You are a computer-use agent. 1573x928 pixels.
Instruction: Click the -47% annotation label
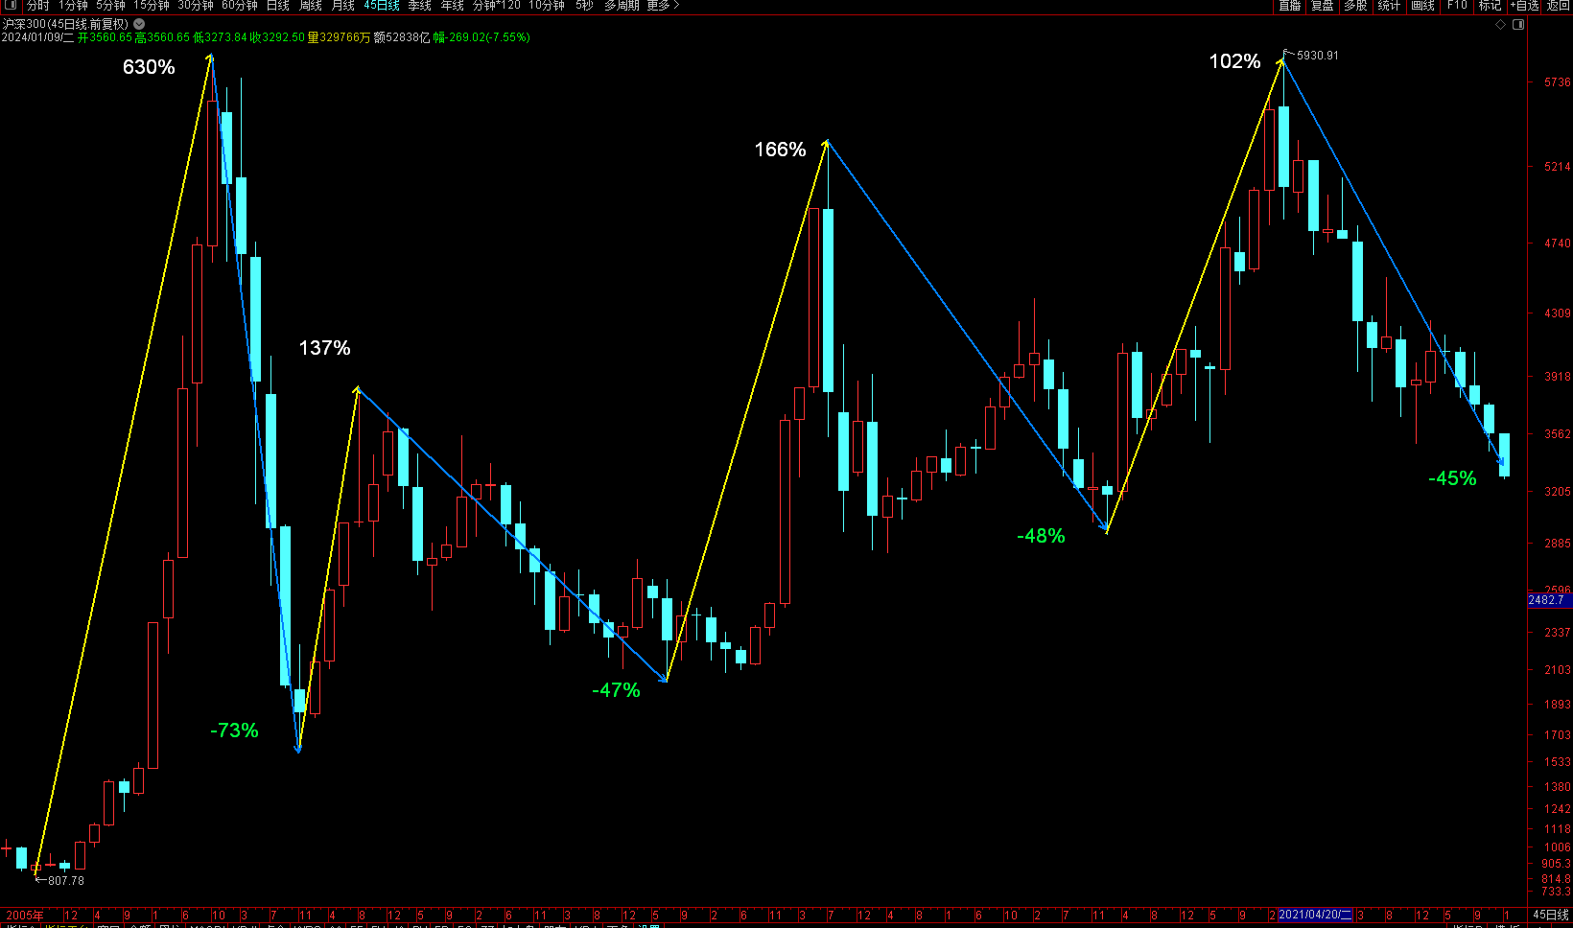click(616, 690)
